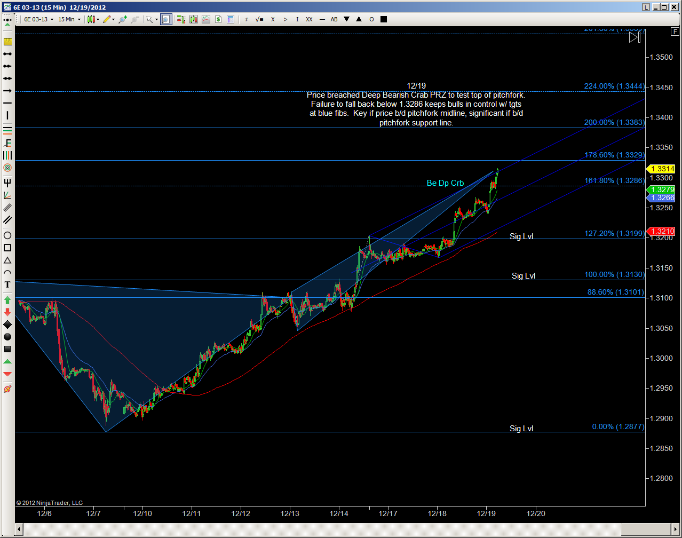This screenshot has height=538, width=682.
Task: Select the Fibonacci retracements tool
Action: (7, 130)
